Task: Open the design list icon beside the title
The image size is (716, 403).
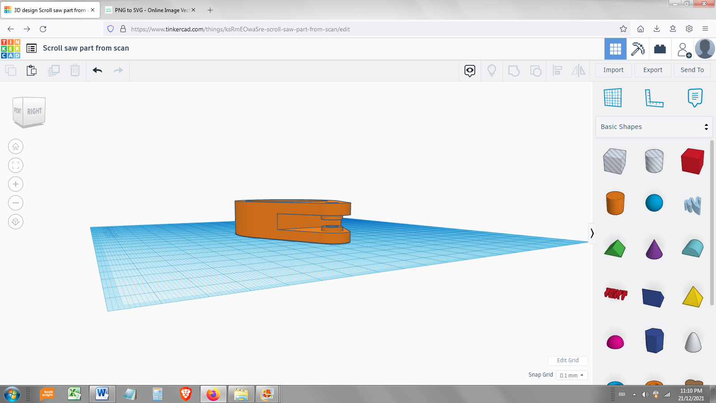Action: point(31,48)
